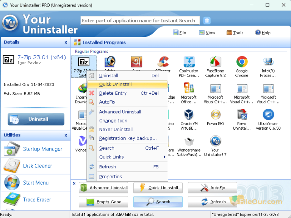
Task: Click the Installed Programs header
Action: (104, 42)
